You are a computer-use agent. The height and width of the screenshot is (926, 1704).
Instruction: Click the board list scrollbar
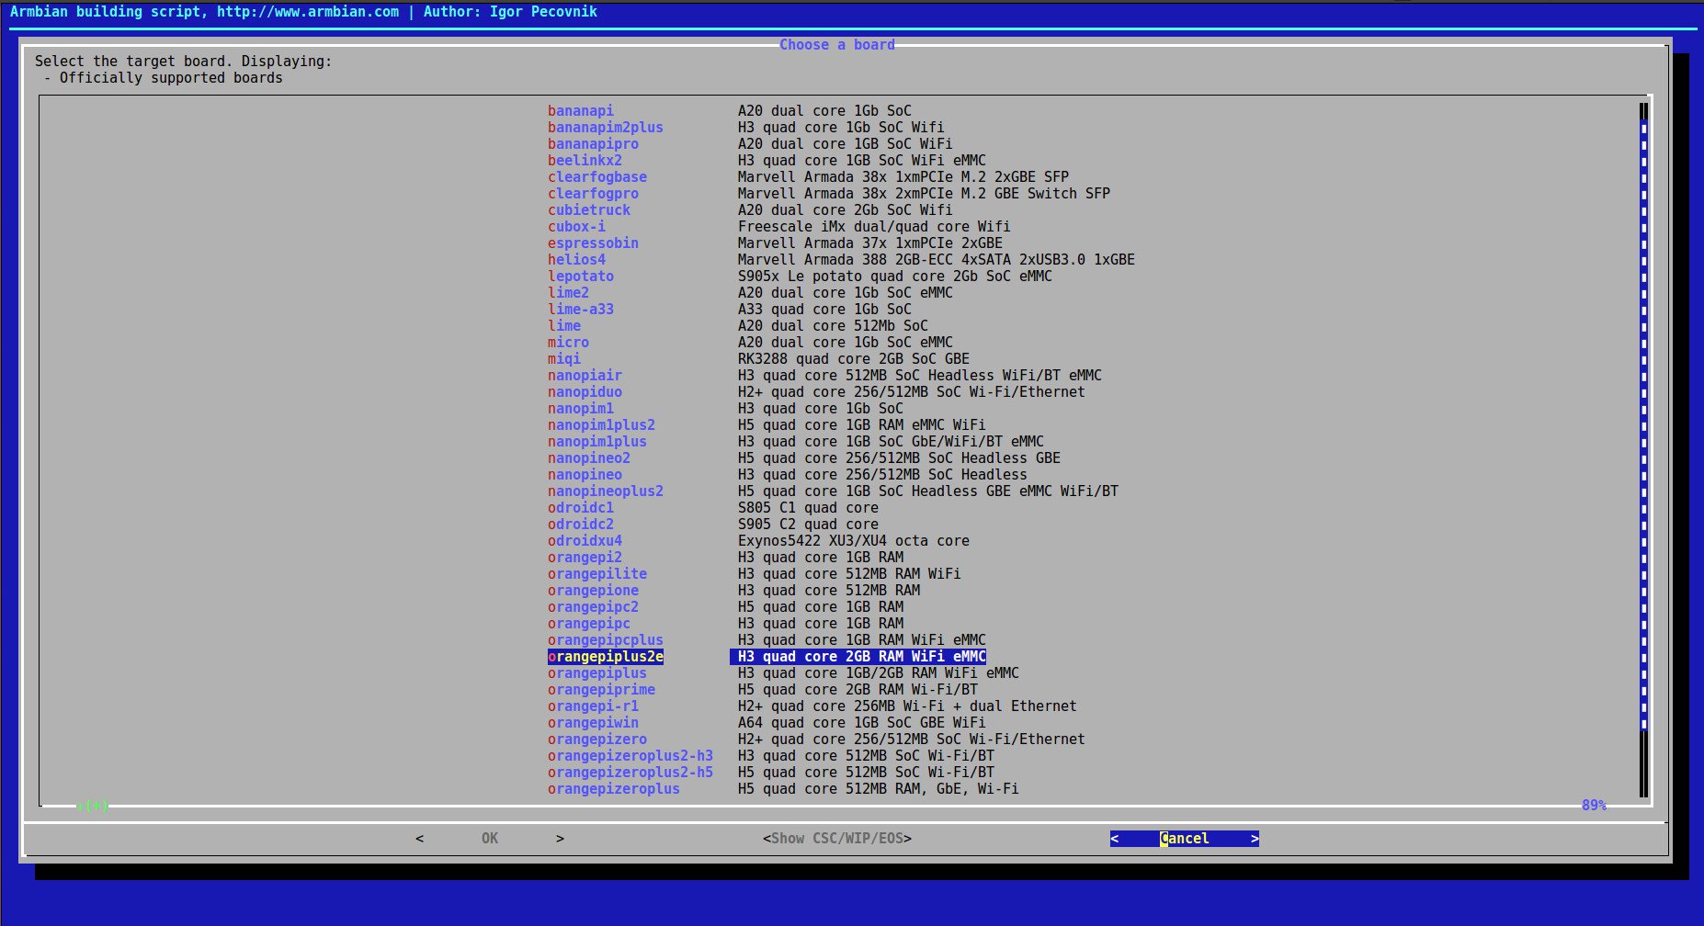(x=1643, y=450)
